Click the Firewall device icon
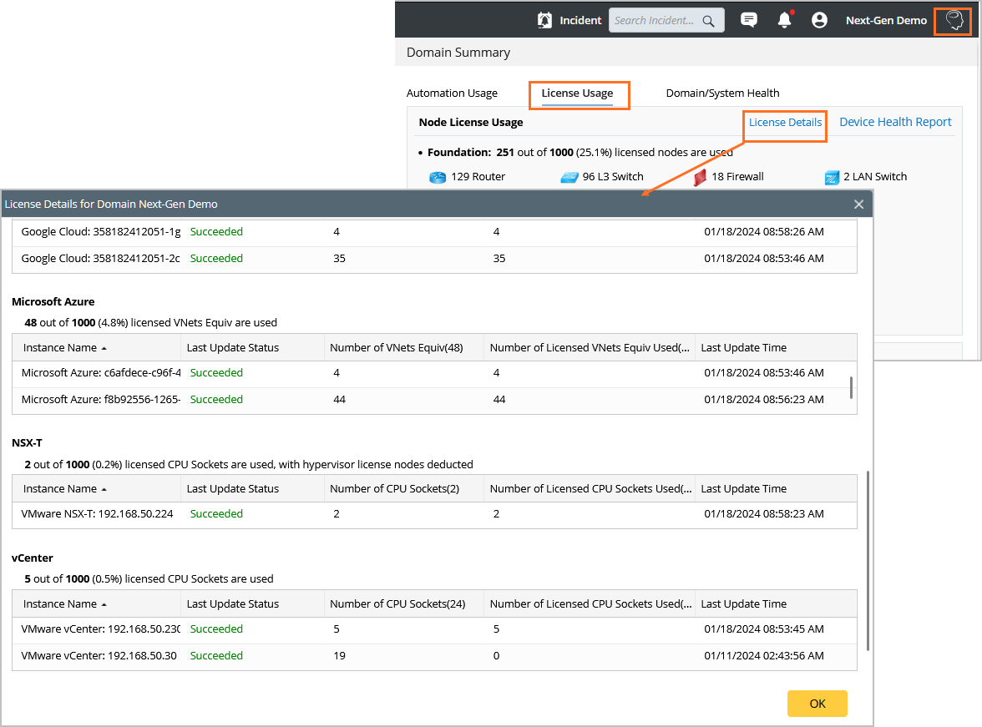982x727 pixels. (700, 177)
